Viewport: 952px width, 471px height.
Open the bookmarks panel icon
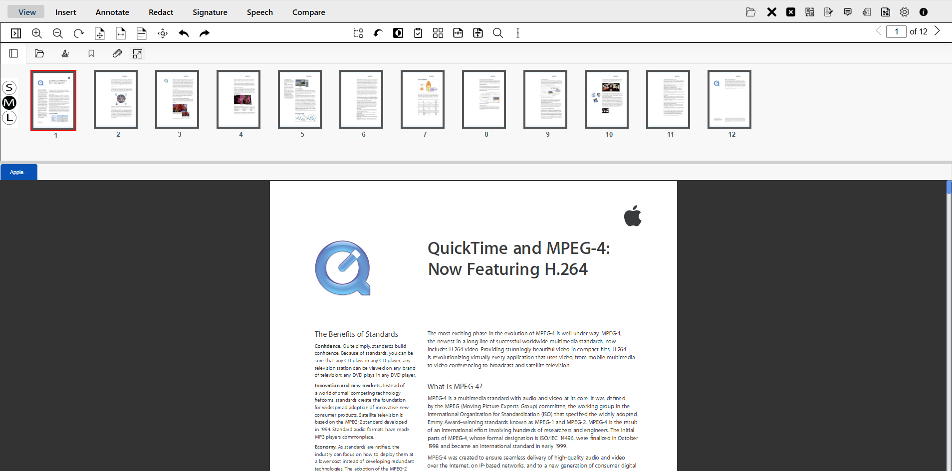[x=91, y=54]
